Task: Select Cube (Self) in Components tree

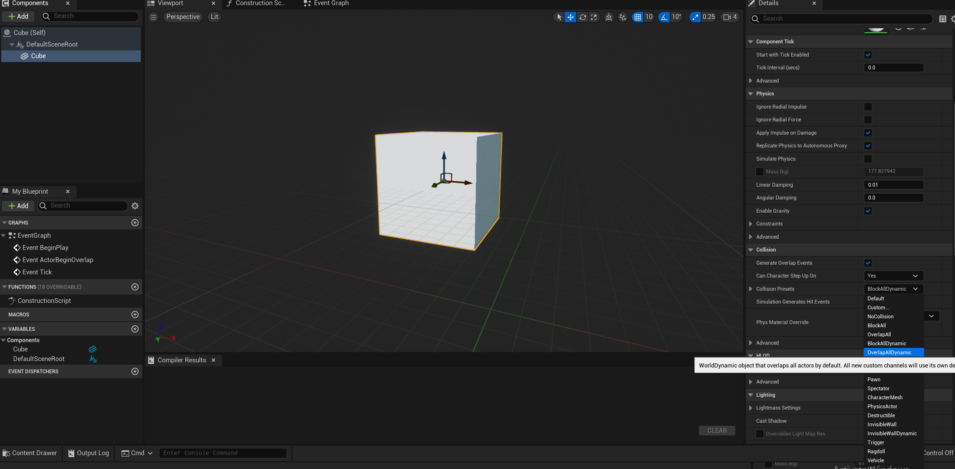Action: click(x=71, y=33)
